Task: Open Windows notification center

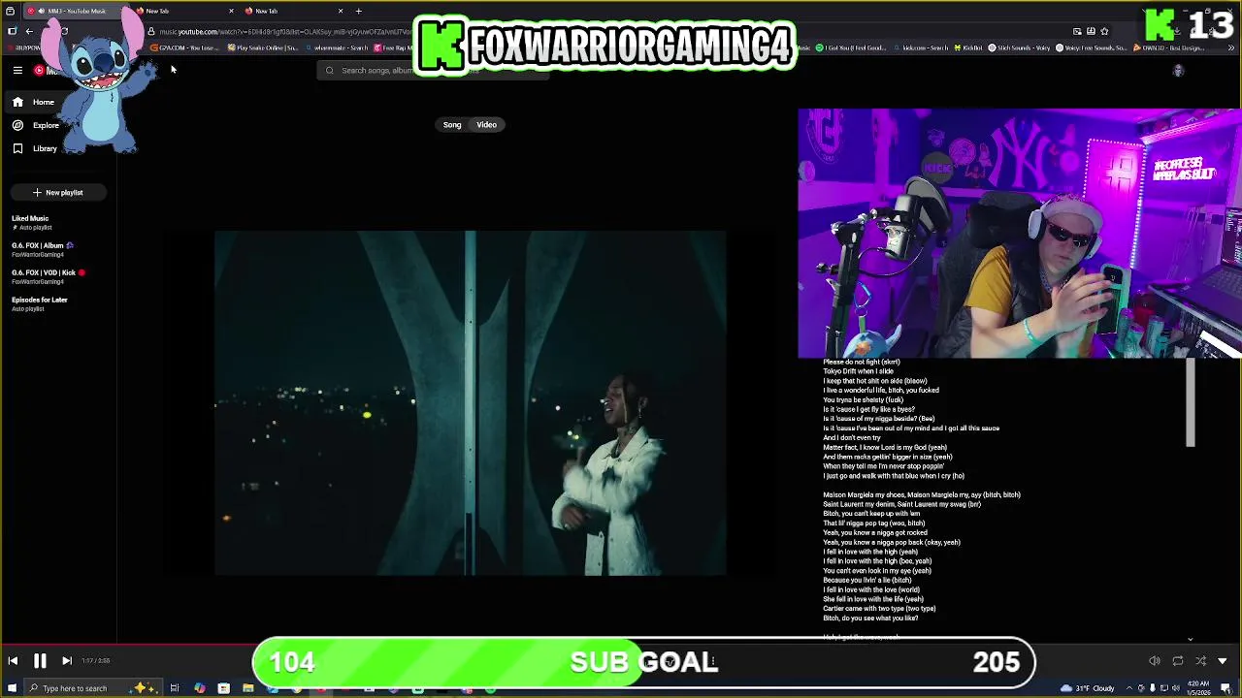Action: click(1226, 688)
